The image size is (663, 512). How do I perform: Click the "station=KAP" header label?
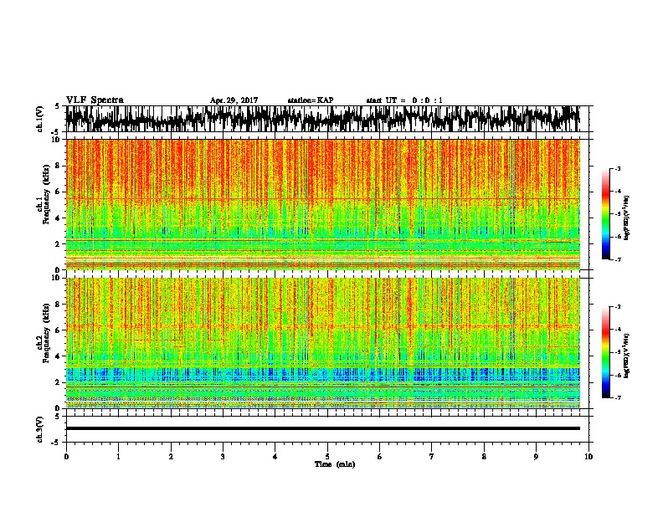pyautogui.click(x=310, y=100)
